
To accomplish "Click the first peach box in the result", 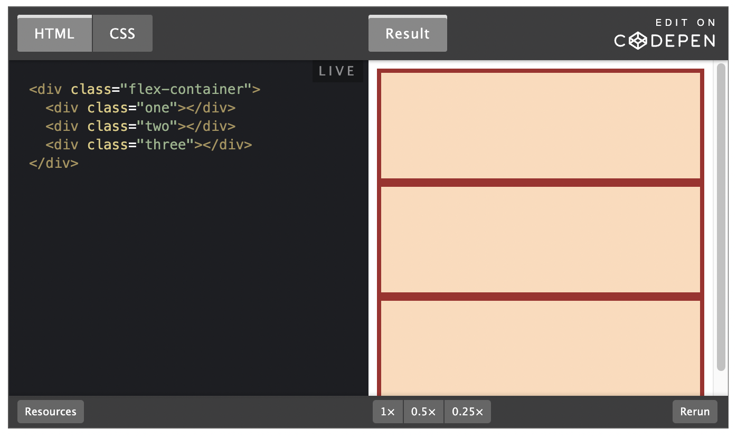I will point(540,126).
